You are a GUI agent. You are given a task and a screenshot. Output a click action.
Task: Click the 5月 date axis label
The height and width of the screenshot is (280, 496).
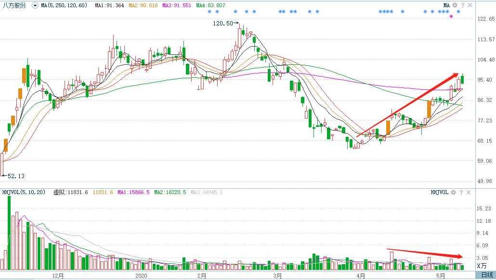[x=441, y=276]
